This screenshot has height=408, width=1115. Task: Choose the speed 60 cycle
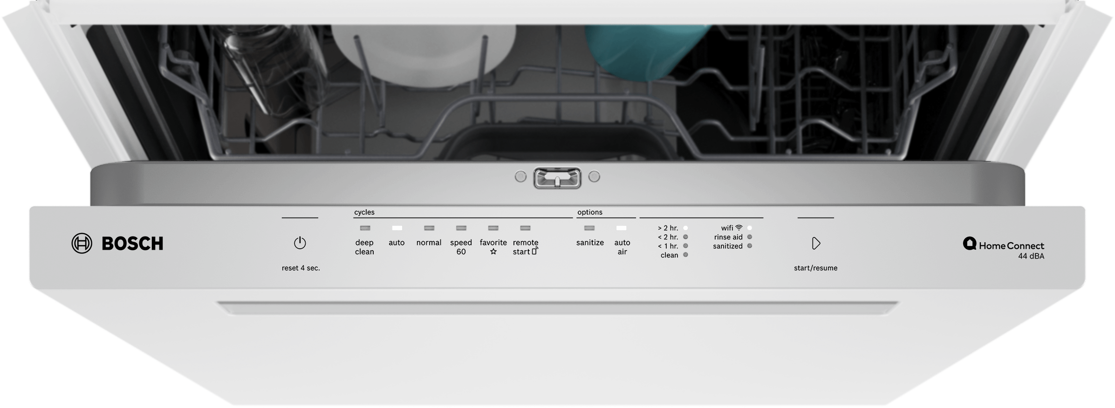(461, 246)
